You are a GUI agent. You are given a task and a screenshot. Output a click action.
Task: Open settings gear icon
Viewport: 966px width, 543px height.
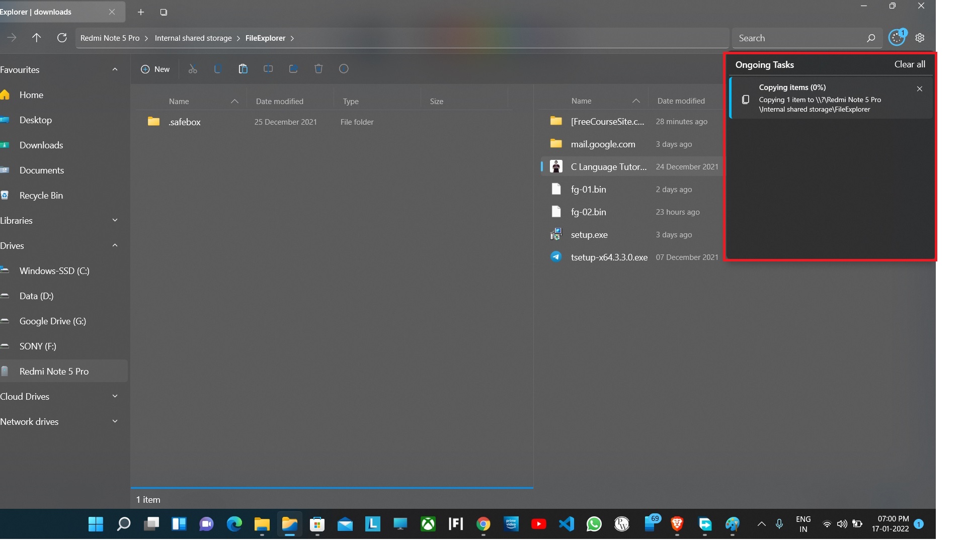920,38
